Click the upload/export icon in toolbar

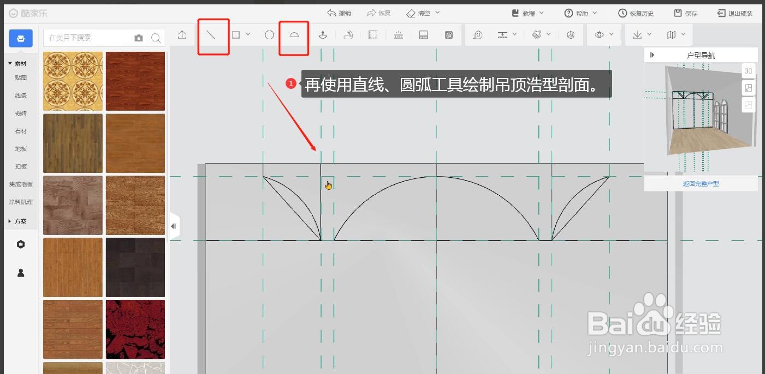pyautogui.click(x=182, y=35)
